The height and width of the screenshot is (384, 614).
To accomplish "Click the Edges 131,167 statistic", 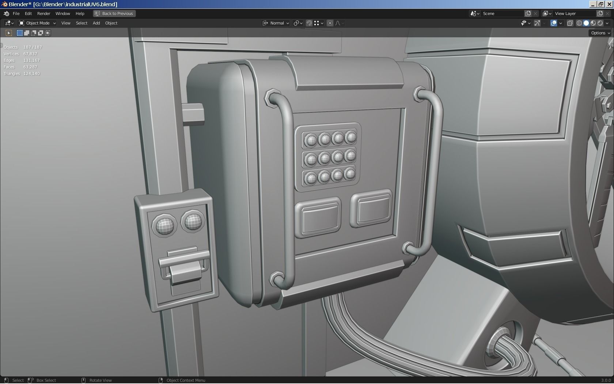I will click(x=22, y=60).
